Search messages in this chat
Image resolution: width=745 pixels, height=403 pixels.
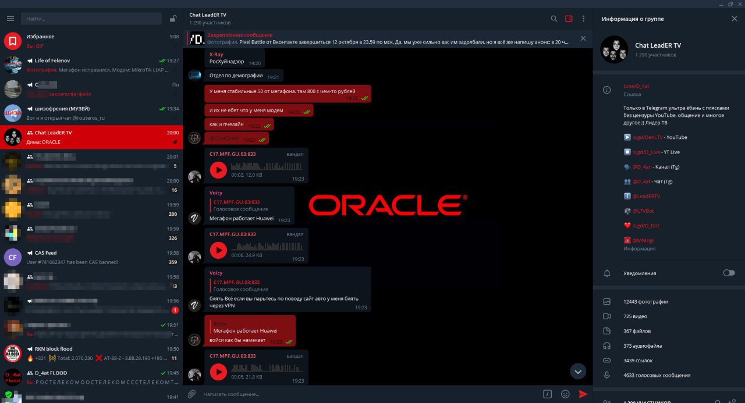(x=554, y=19)
